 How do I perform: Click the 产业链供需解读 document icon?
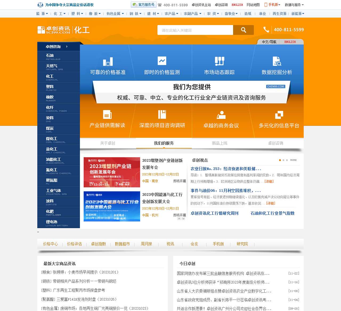[x=107, y=115]
